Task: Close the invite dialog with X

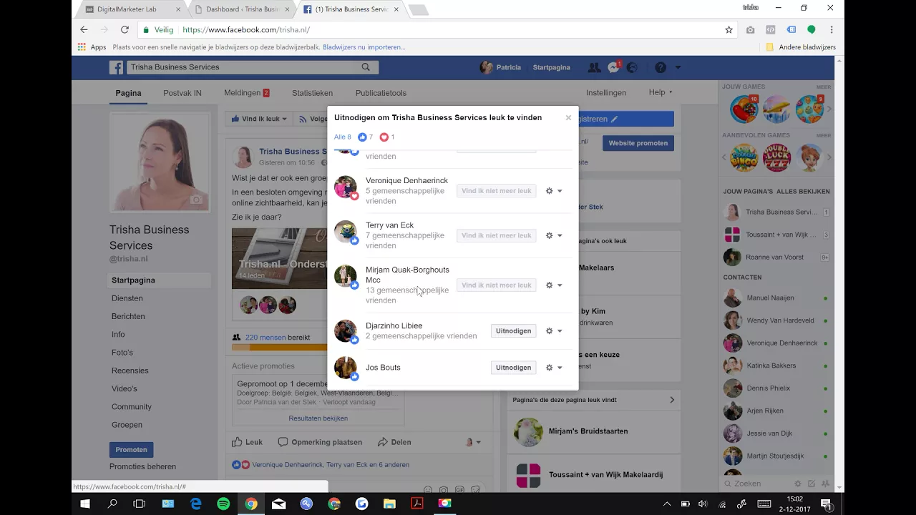Action: click(568, 118)
